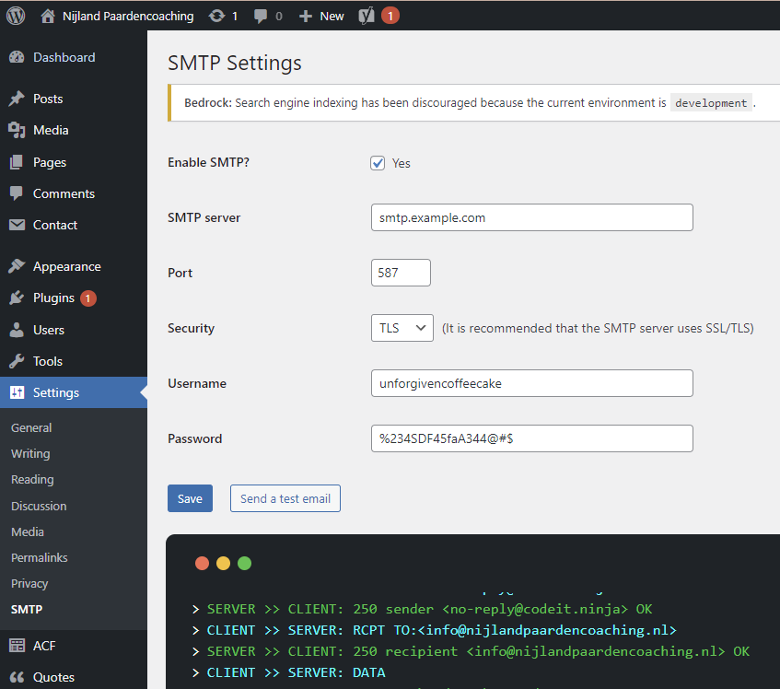This screenshot has height=689, width=780.
Task: Click into the Username field
Action: 530,383
